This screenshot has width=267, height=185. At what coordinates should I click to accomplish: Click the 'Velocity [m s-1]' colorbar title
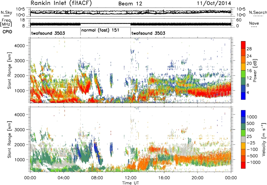click(x=264, y=139)
